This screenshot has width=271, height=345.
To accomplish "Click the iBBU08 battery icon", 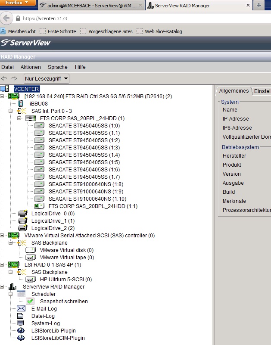I will click(x=21, y=103).
